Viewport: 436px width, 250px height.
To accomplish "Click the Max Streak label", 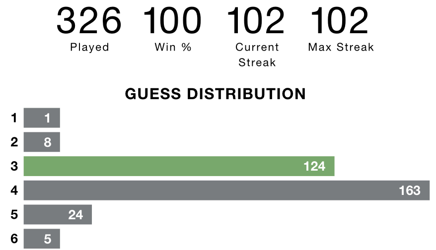I will (341, 47).
